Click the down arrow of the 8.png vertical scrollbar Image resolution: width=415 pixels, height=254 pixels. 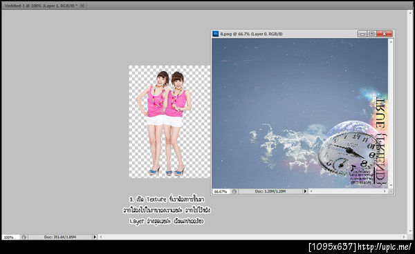391,186
